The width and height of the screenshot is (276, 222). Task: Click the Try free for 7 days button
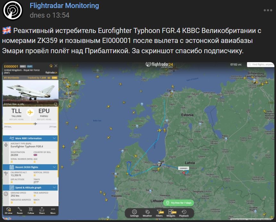click(x=179, y=203)
